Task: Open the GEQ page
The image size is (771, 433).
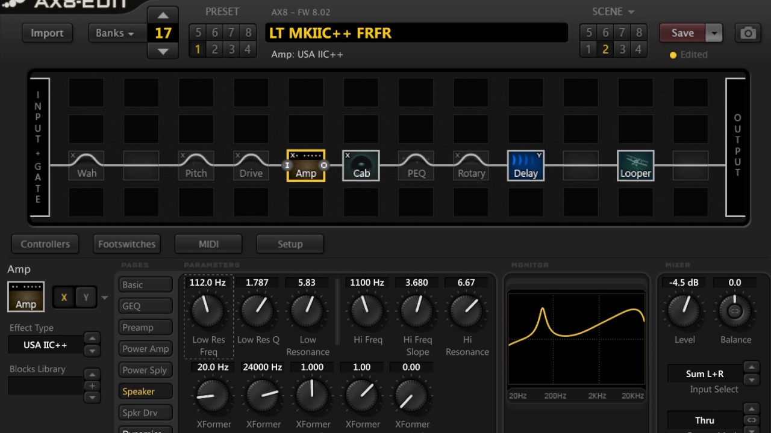Action: (x=146, y=306)
